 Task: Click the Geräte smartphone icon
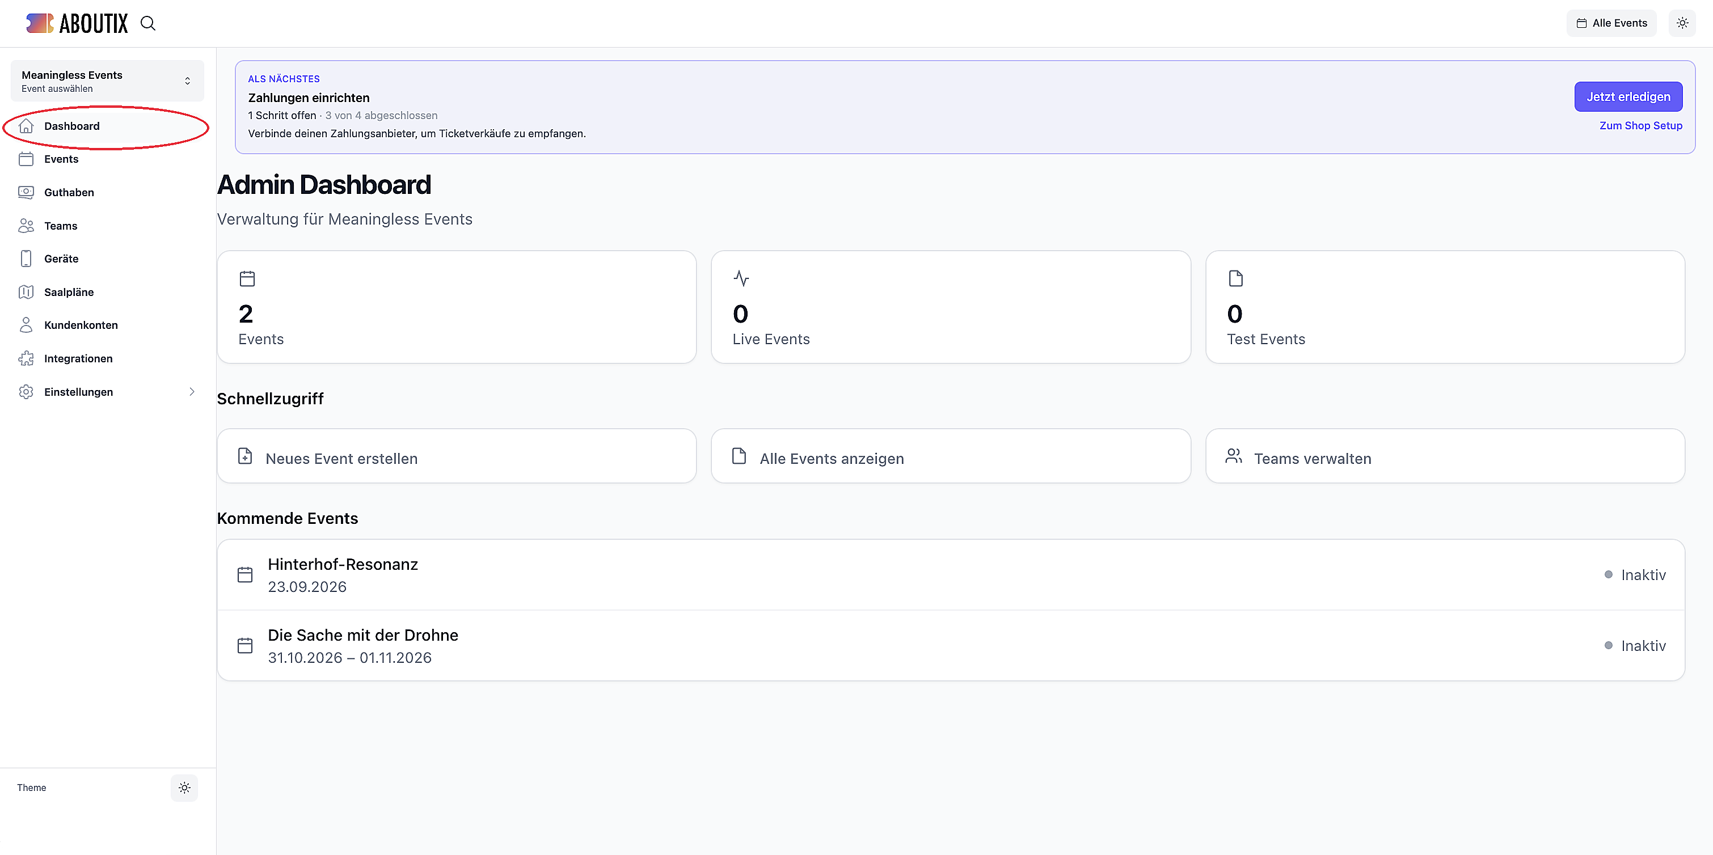click(26, 259)
